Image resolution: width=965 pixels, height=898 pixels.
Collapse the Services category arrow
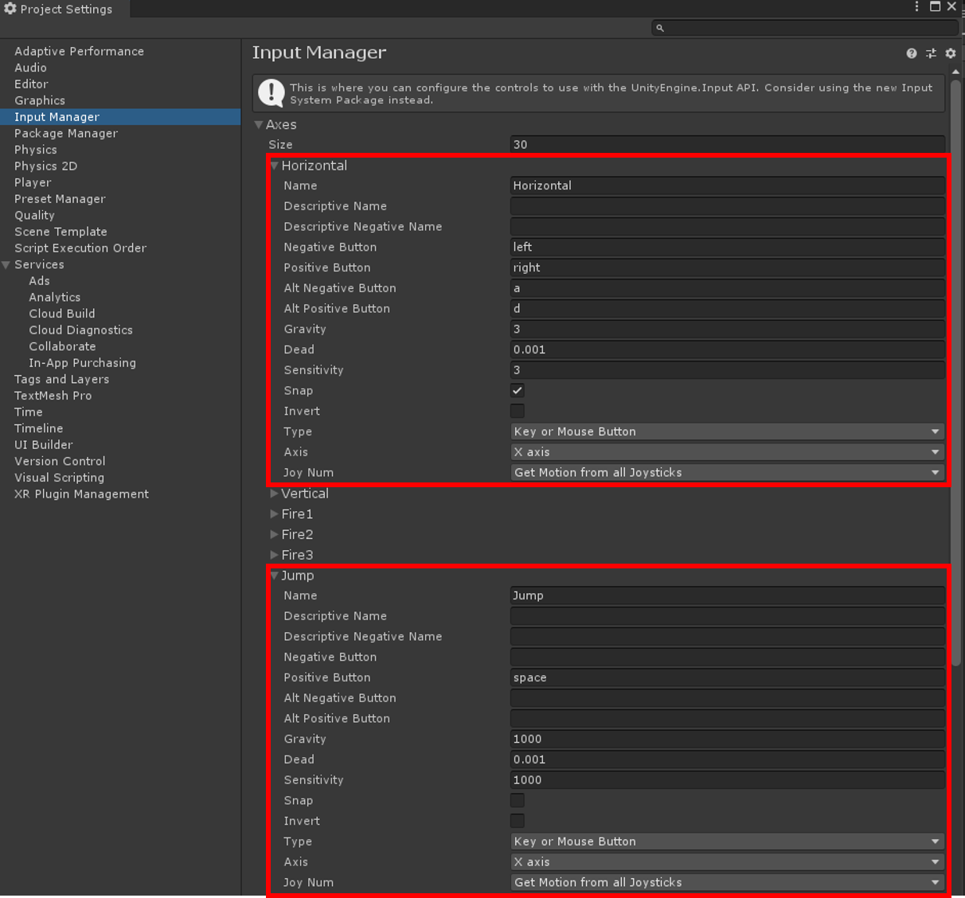[x=6, y=264]
